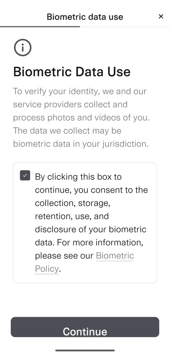This screenshot has height=354, width=170.
Task: Click the circled information icon
Action: coord(22,47)
